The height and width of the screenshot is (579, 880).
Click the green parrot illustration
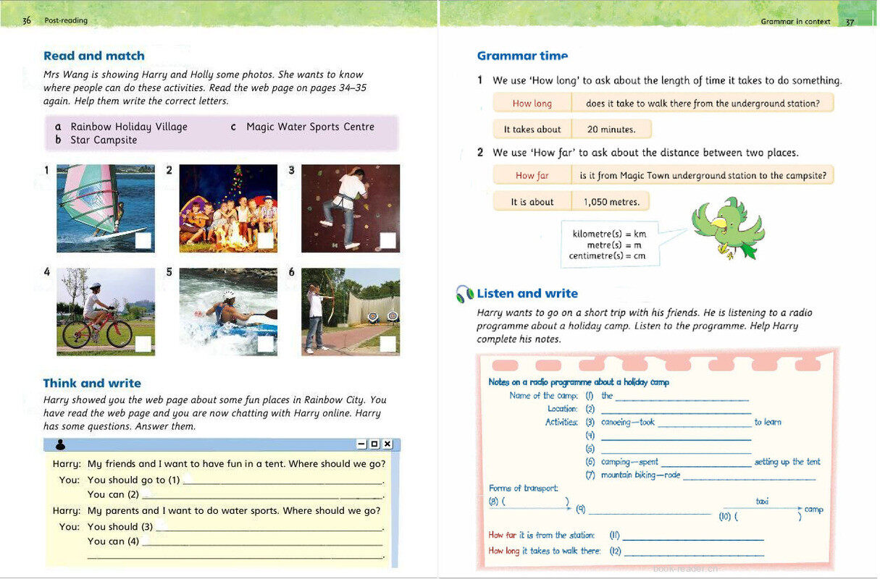[x=727, y=227]
